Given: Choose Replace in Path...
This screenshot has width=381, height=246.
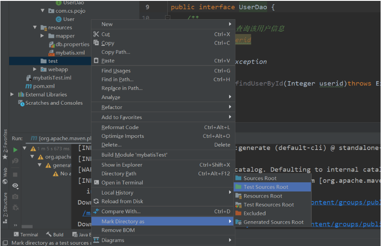Looking at the screenshot, I should 163,88.
